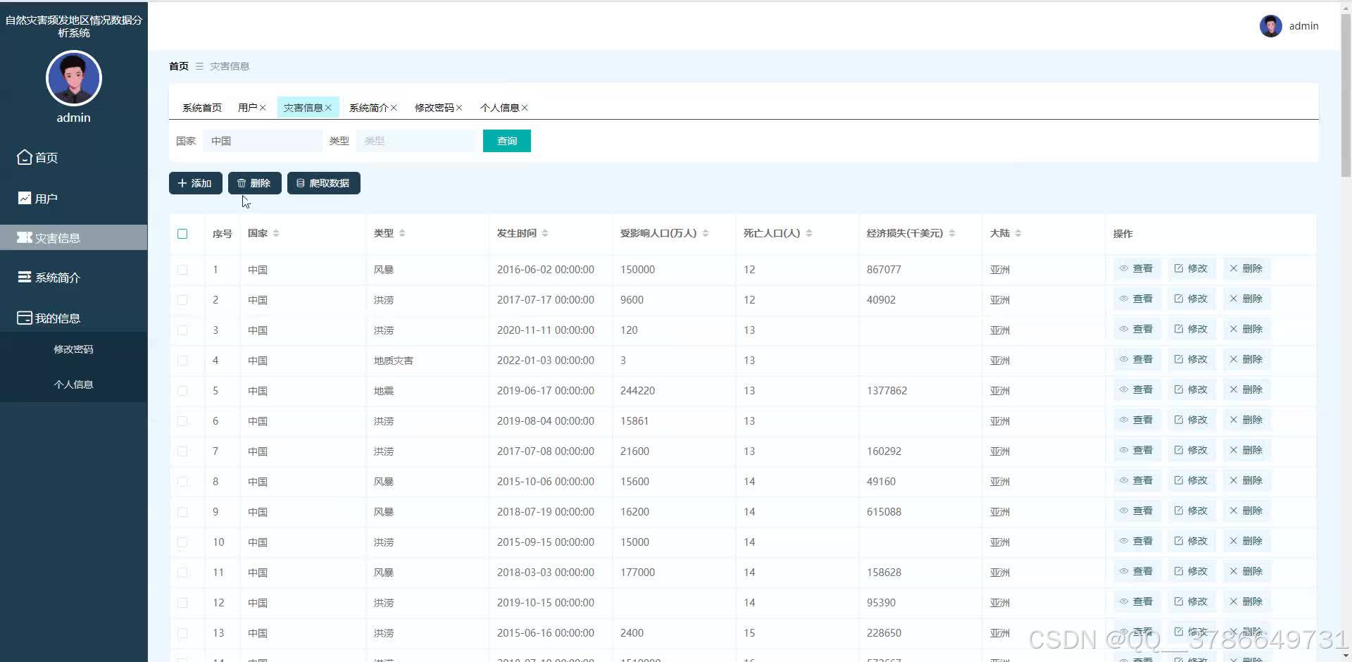Image resolution: width=1352 pixels, height=662 pixels.
Task: View row 8 details (查看)
Action: click(x=1137, y=480)
